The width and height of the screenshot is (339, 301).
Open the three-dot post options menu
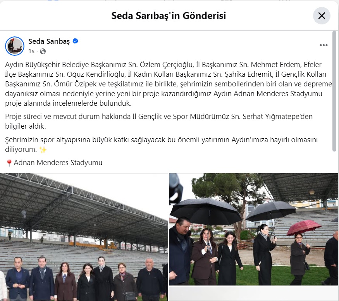point(324,45)
